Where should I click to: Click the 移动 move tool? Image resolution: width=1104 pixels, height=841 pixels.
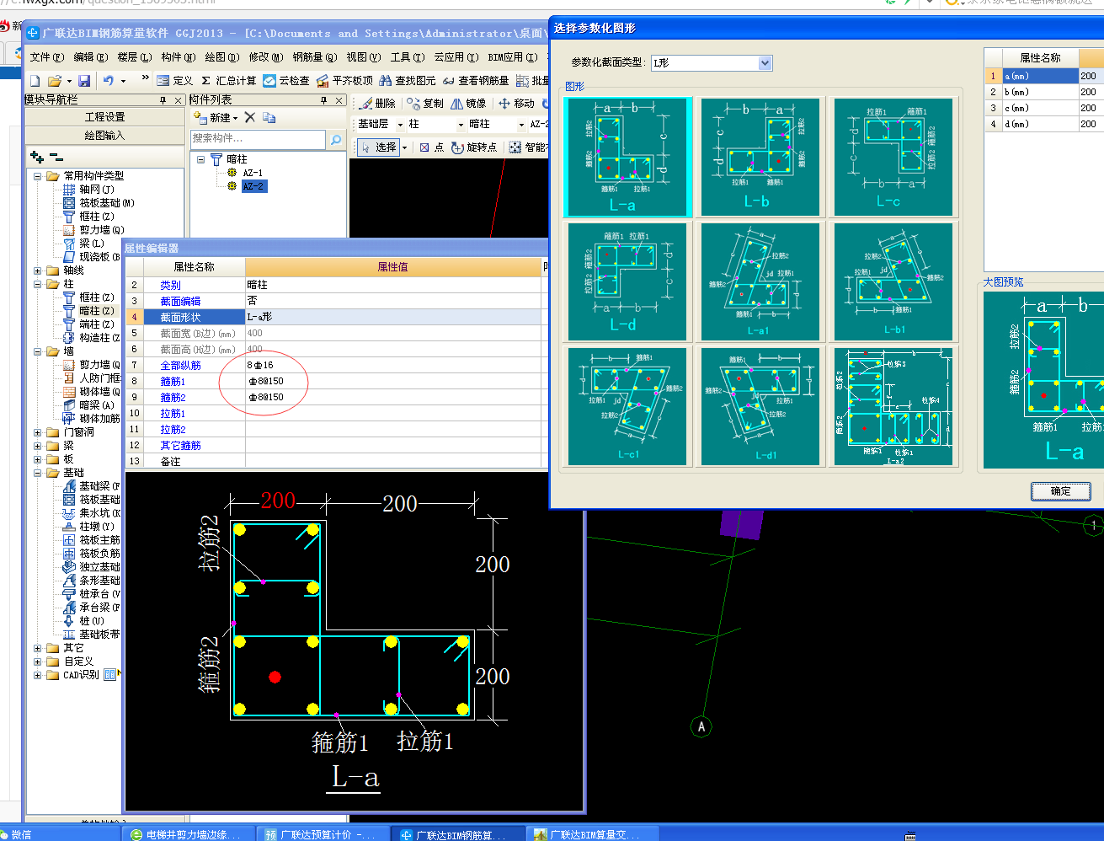[x=517, y=103]
